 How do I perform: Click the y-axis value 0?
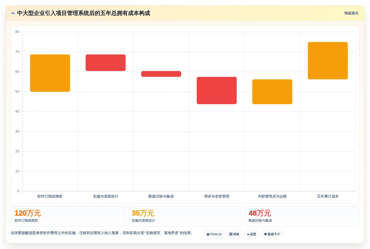click(x=18, y=191)
